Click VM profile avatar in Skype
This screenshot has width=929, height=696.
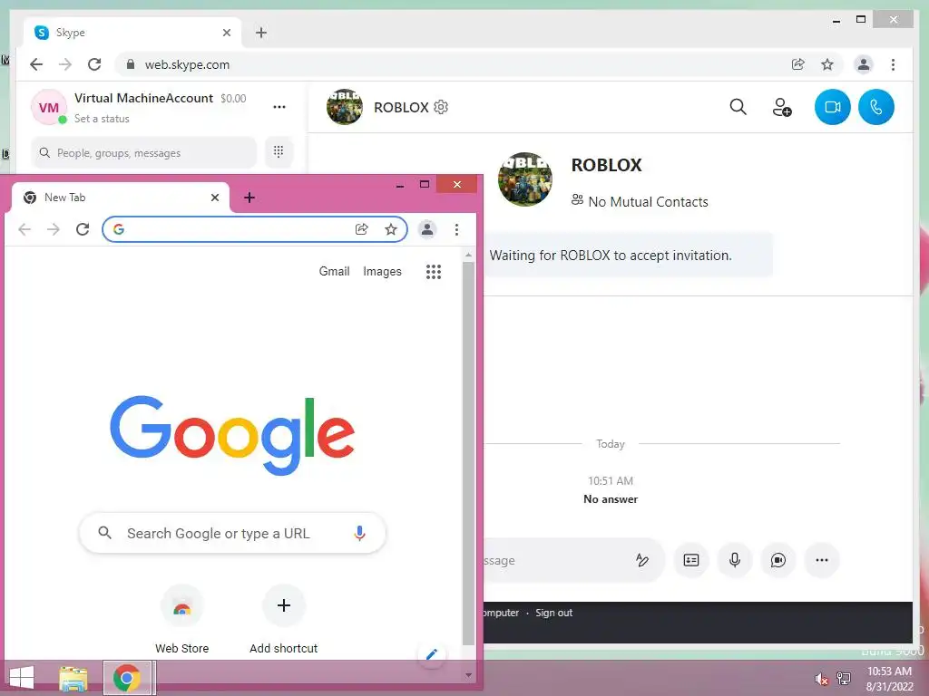(x=49, y=107)
